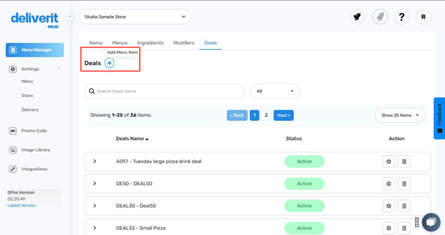Screen dimensions: 445x235
Task: Click the Status column header
Action: pos(294,139)
